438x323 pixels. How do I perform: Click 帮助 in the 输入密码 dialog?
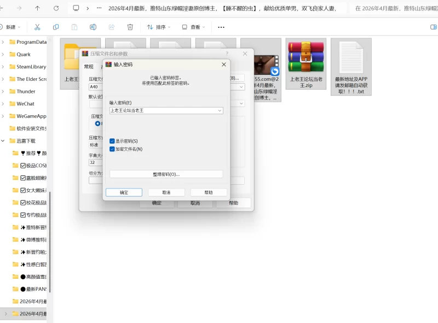(x=209, y=192)
